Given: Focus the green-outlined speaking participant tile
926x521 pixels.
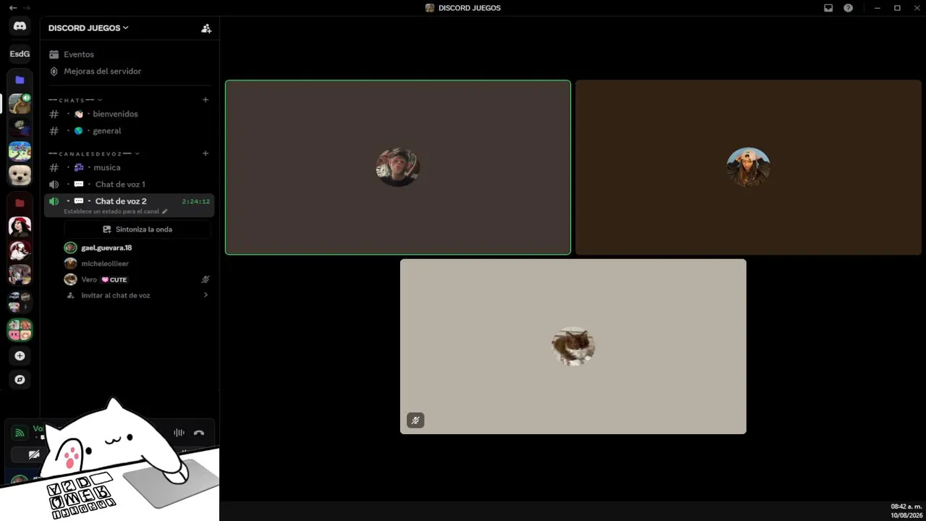Looking at the screenshot, I should click(398, 167).
